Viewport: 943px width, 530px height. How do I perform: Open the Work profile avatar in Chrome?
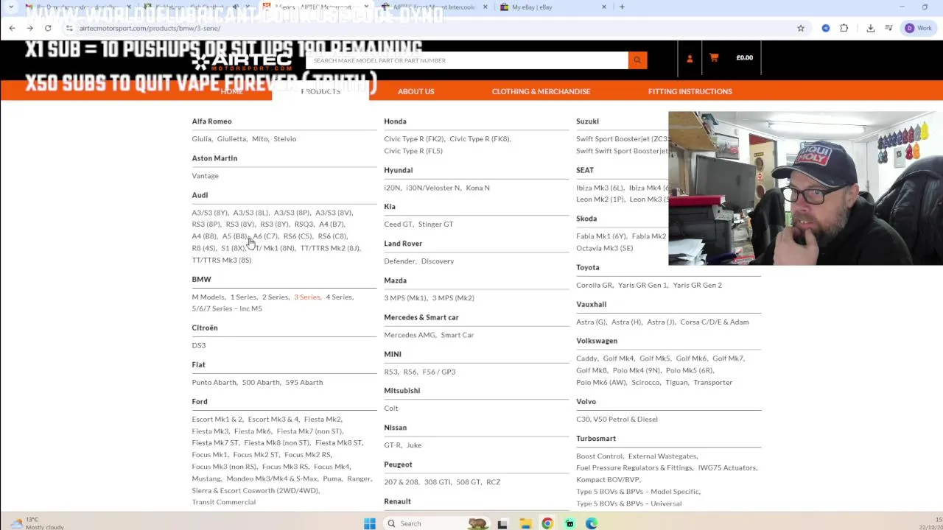pyautogui.click(x=919, y=28)
